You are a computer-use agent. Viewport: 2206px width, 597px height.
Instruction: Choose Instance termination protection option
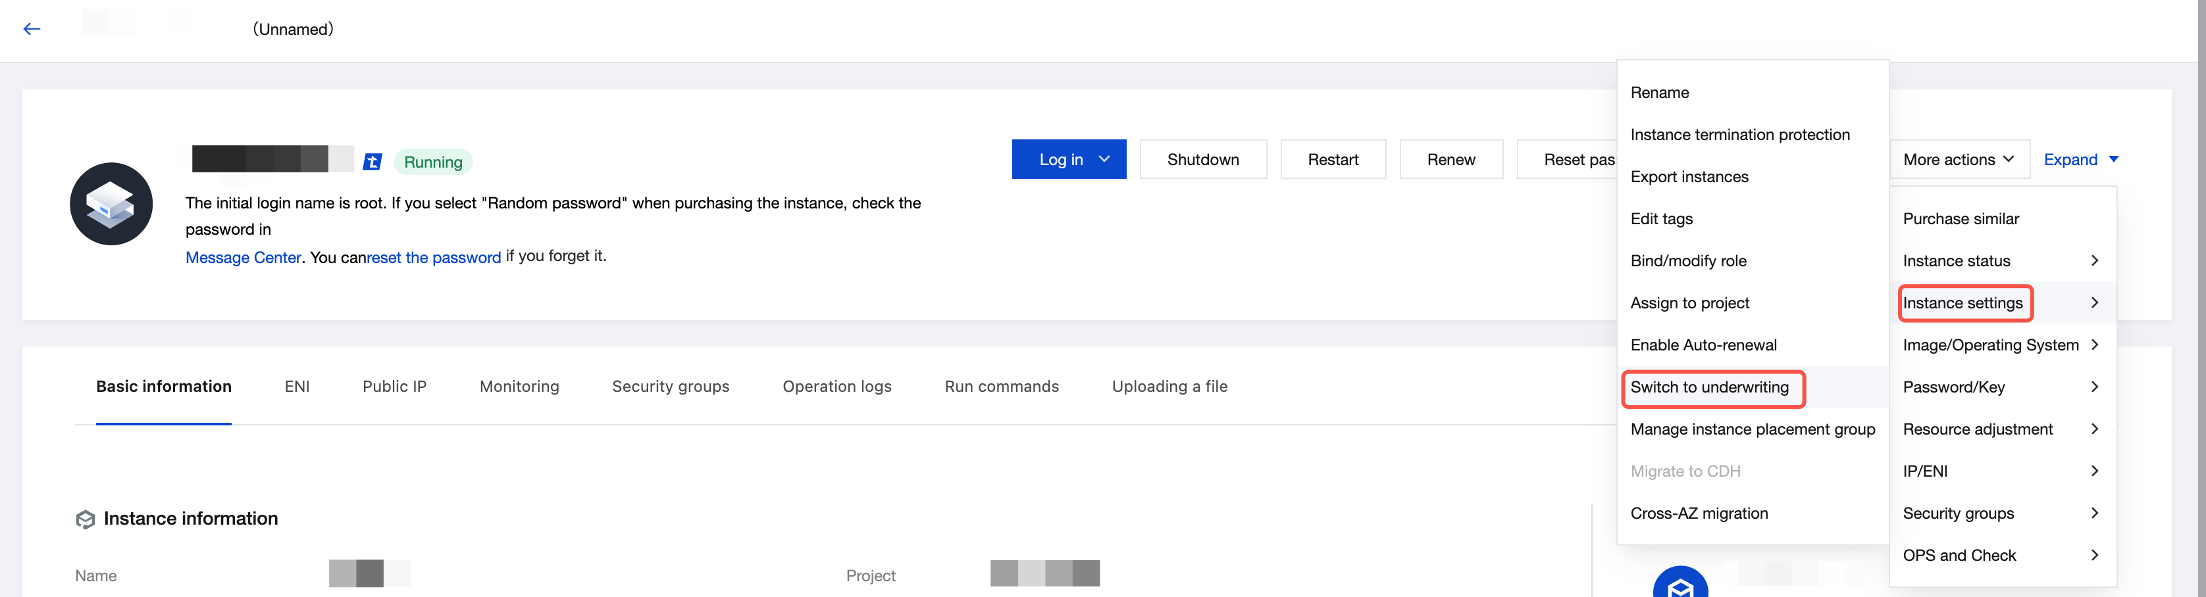pyautogui.click(x=1739, y=134)
